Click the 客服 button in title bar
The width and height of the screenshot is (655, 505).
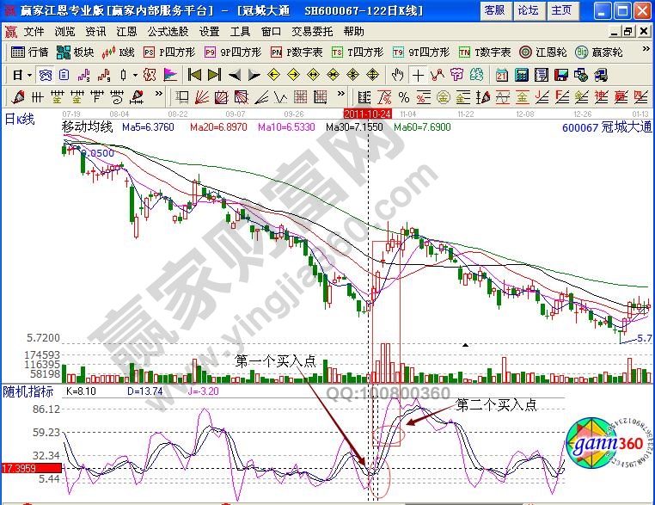point(494,10)
